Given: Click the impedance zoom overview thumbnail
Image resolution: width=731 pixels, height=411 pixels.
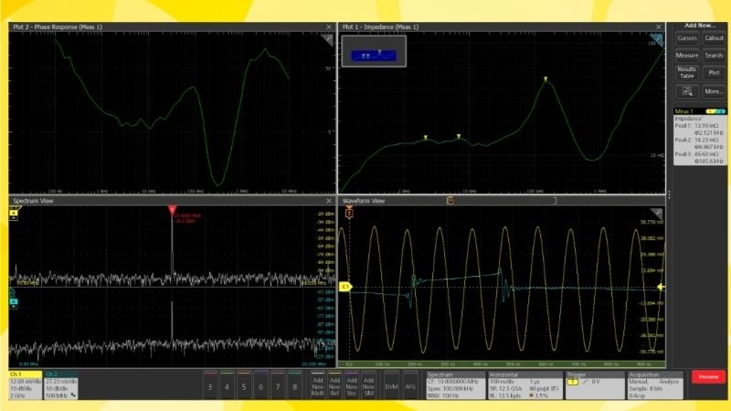Looking at the screenshot, I should click(374, 51).
